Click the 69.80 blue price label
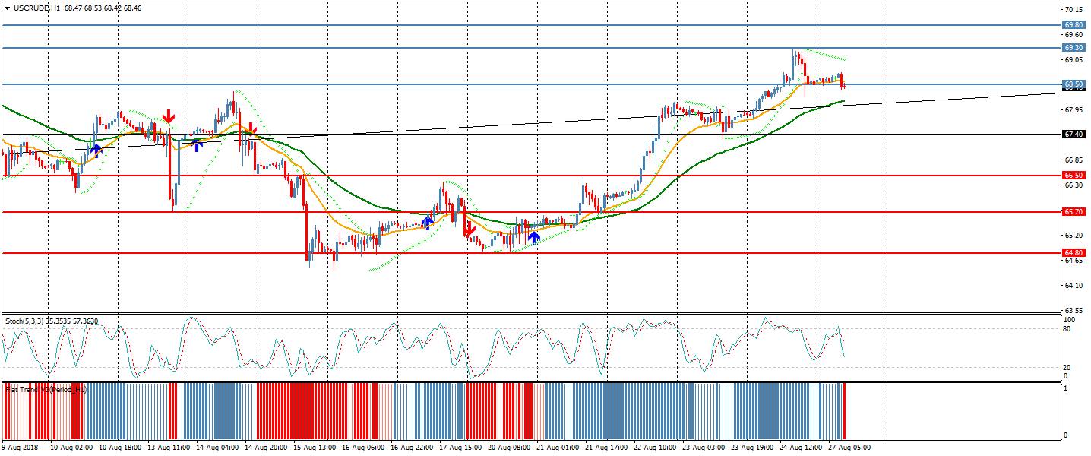This screenshot has height=456, width=1091. [x=1074, y=25]
